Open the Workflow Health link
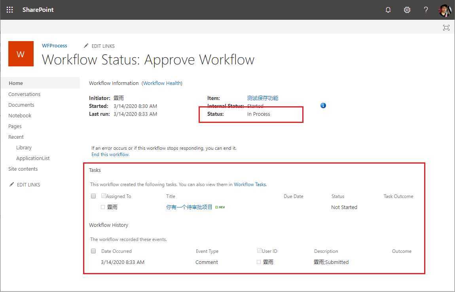455x292 pixels. (162, 83)
